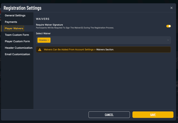Click the Waivers Section text in the notice
This screenshot has height=123, width=178.
point(105,50)
